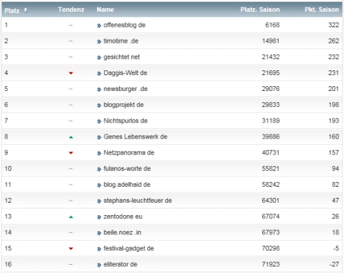Image resolution: width=344 pixels, height=273 pixels.
Task: Select season rank value 21432
Action: (271, 57)
